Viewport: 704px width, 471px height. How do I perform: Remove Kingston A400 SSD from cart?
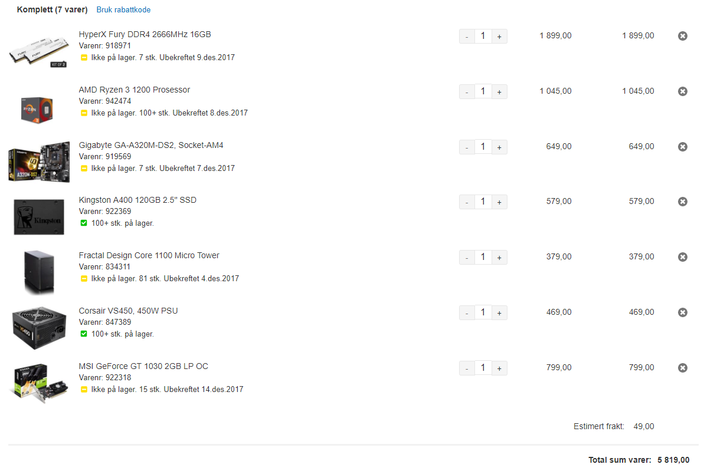tap(682, 202)
